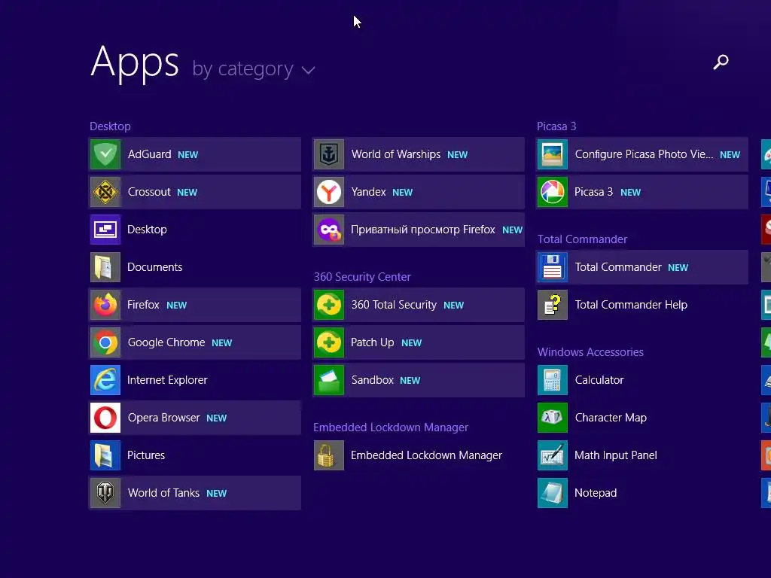This screenshot has height=578, width=771.
Task: Launch Picasa 3 colorful icon
Action: [553, 192]
